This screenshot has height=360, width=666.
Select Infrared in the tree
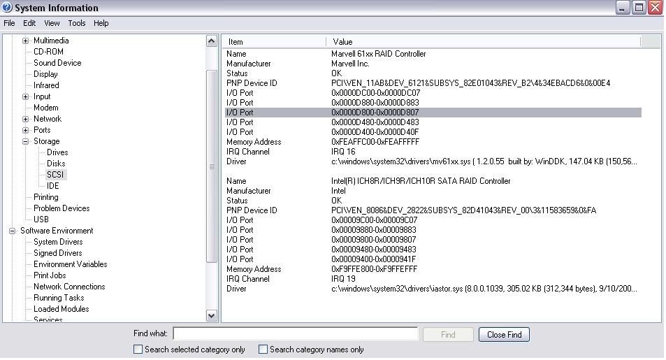tap(46, 85)
